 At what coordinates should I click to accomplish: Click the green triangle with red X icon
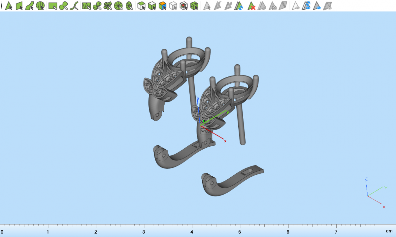click(252, 6)
